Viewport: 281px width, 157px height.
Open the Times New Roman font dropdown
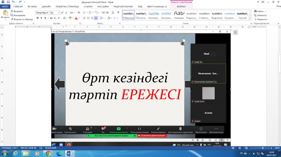pyautogui.click(x=49, y=13)
